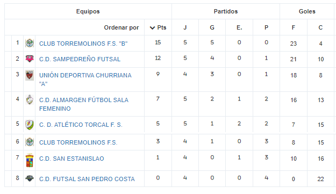Sort the table by the G column header
This screenshot has width=336, height=194.
coord(212,27)
